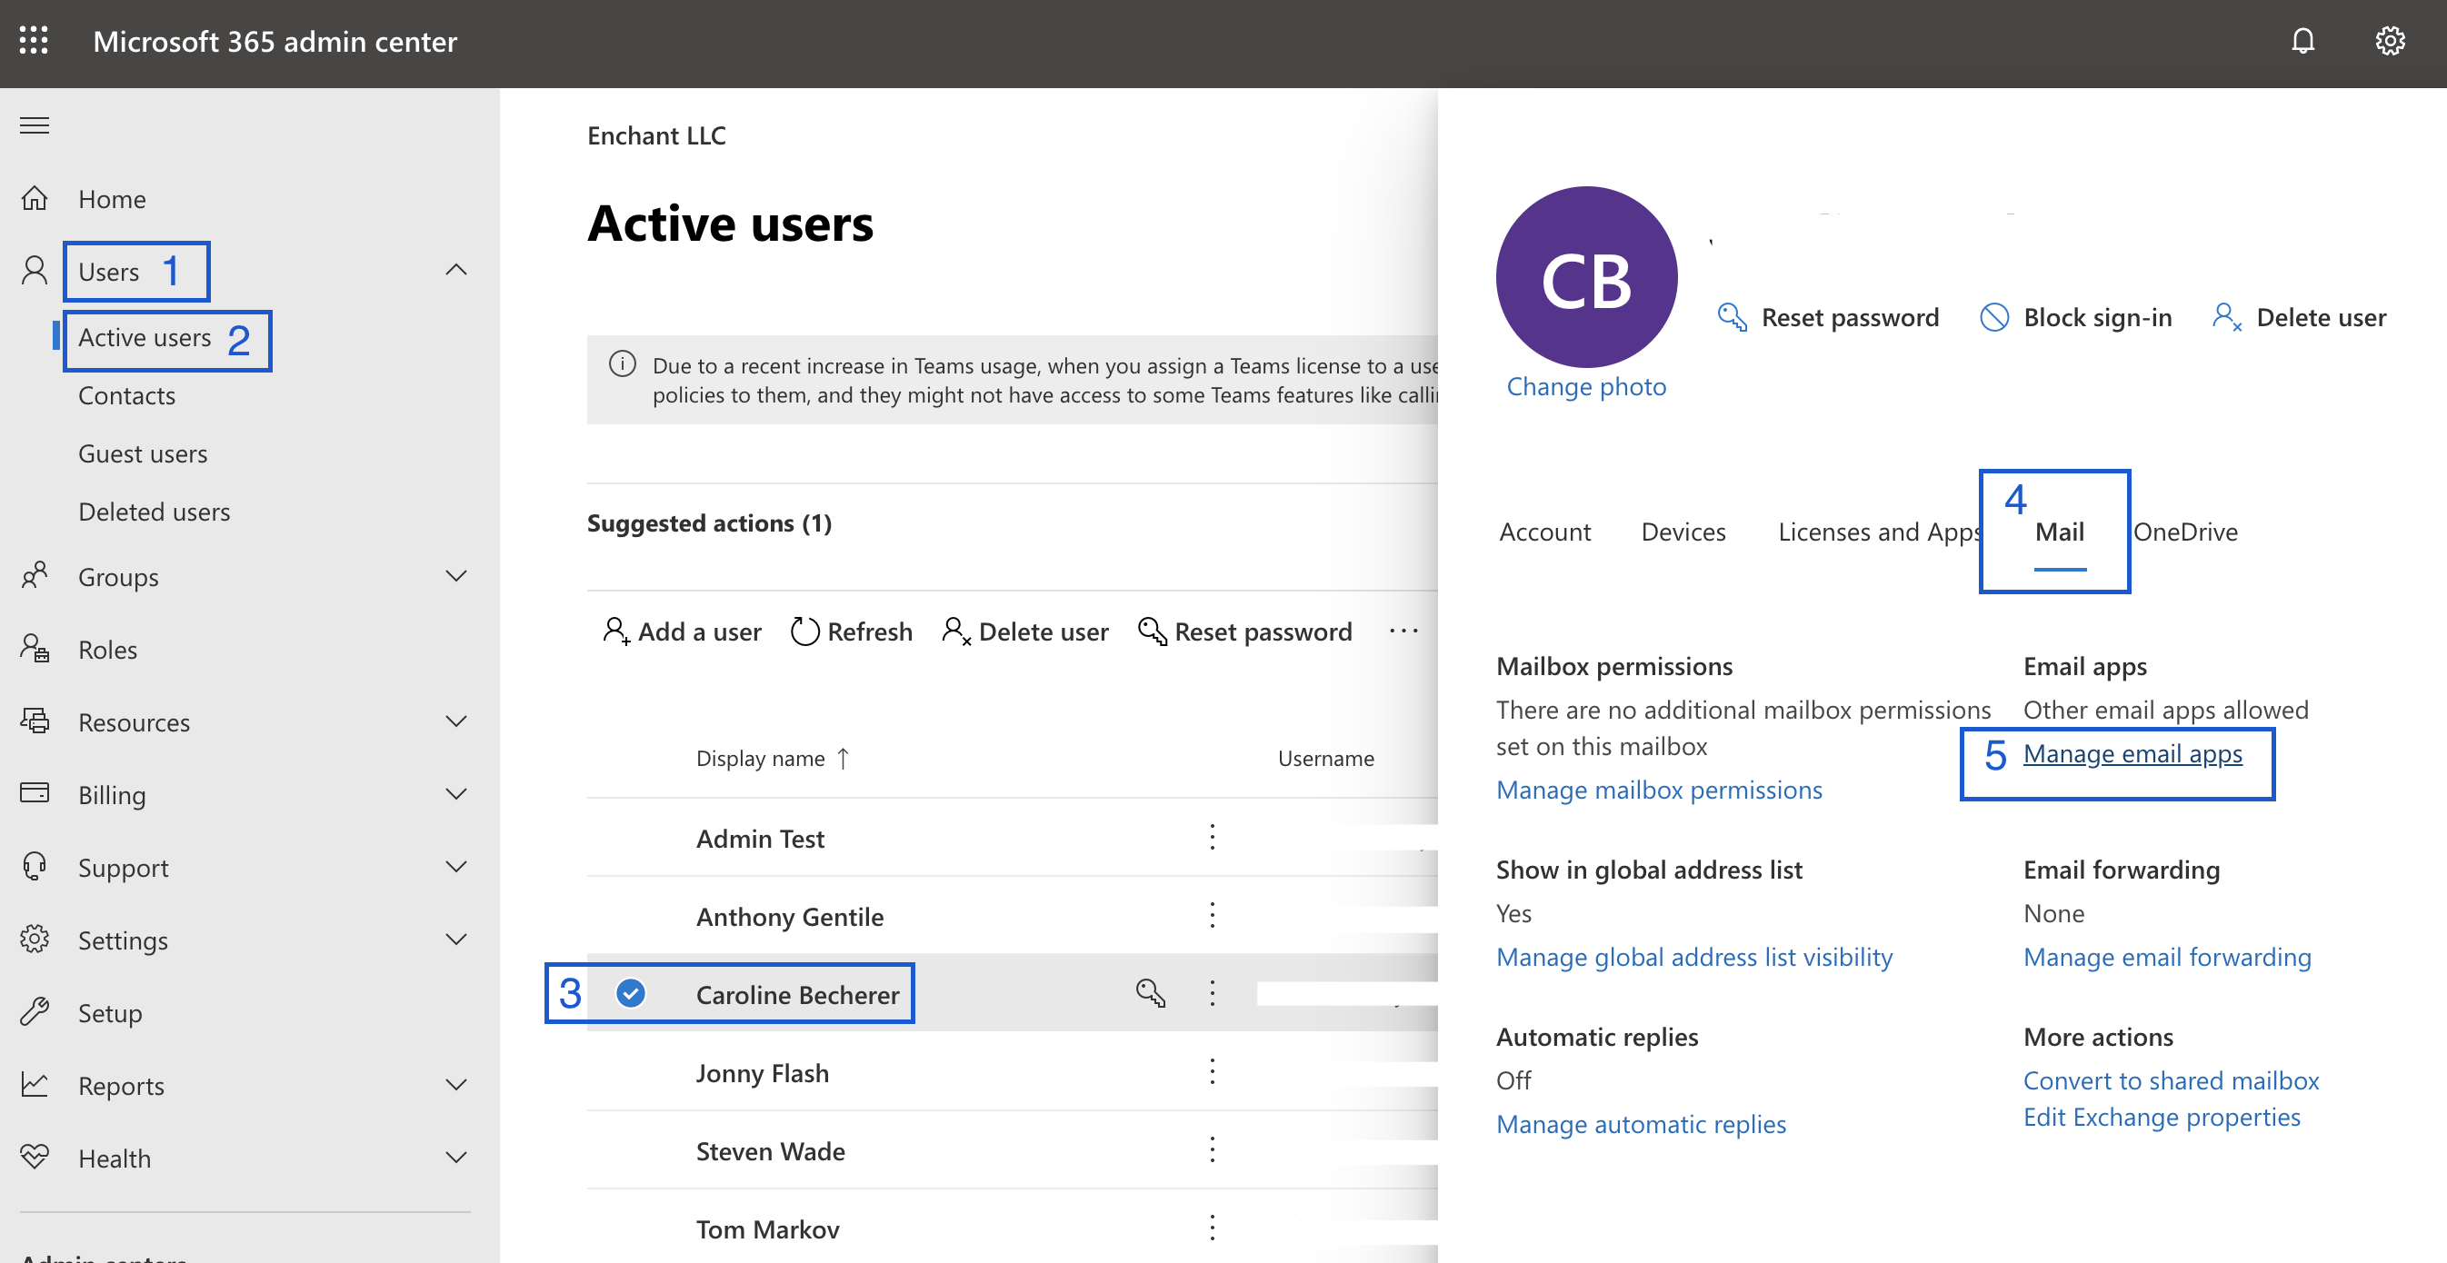The height and width of the screenshot is (1263, 2447).
Task: Click Change photo link
Action: 1585,386
